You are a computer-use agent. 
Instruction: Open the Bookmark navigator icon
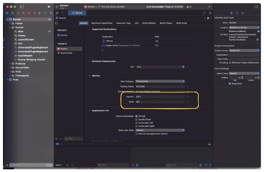tap(18, 13)
